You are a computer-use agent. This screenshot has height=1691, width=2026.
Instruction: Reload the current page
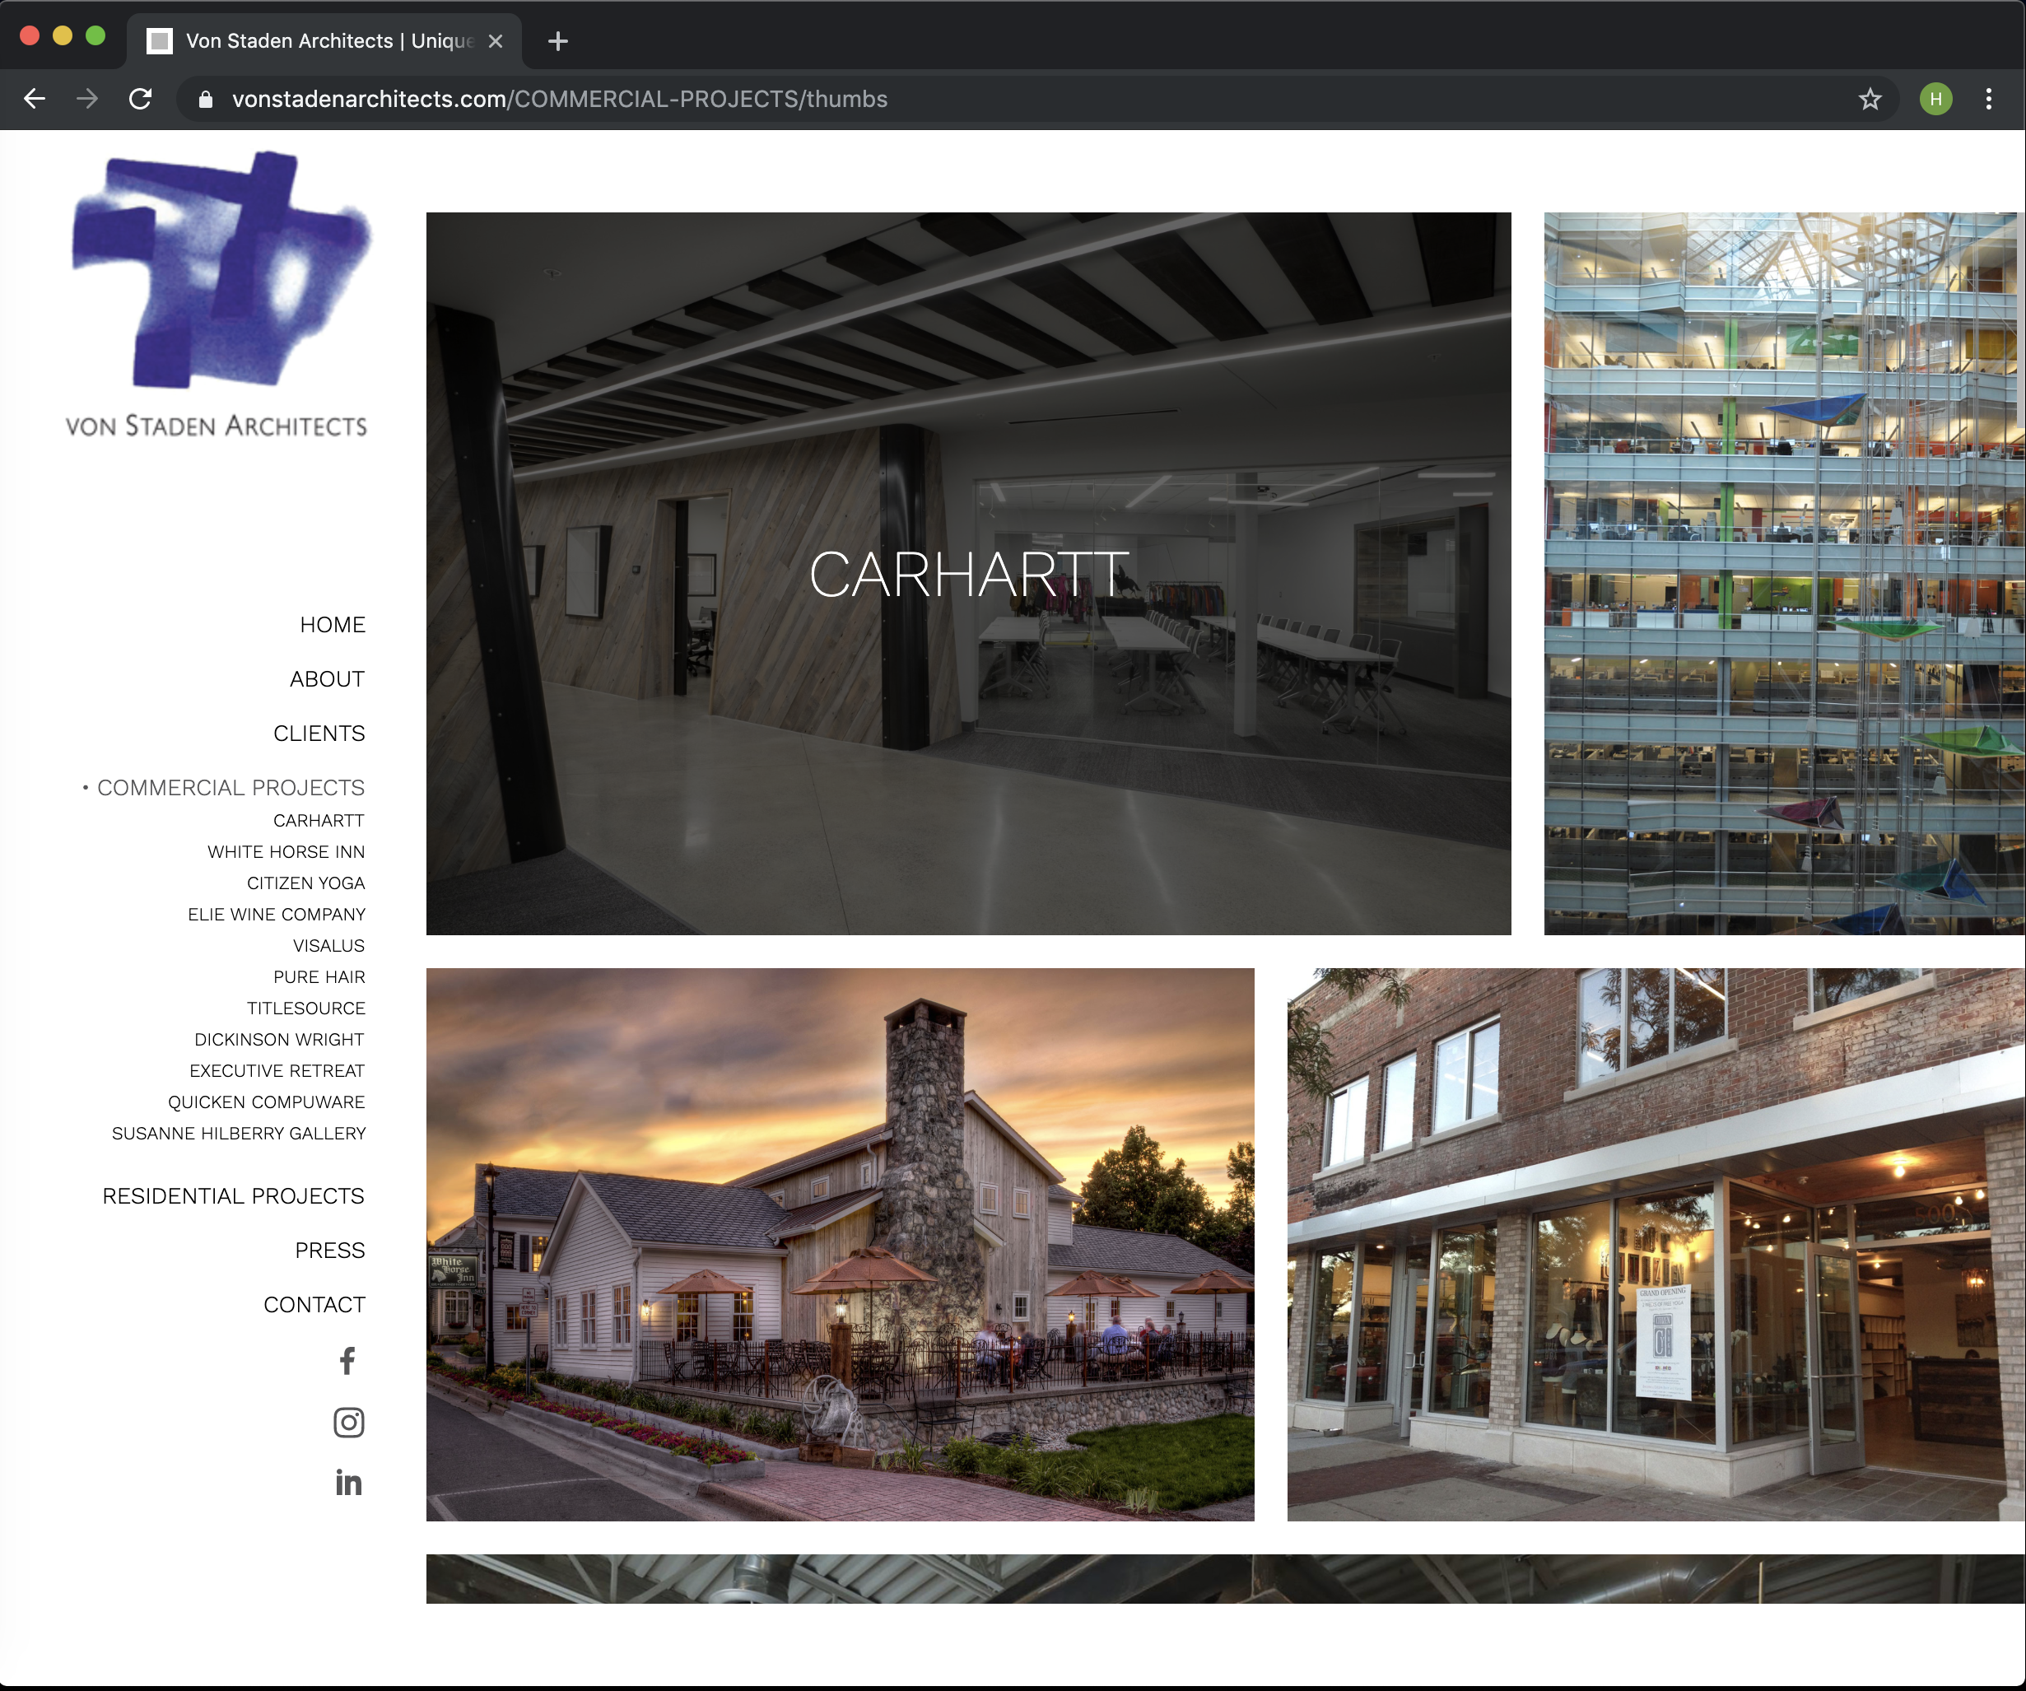[x=141, y=99]
